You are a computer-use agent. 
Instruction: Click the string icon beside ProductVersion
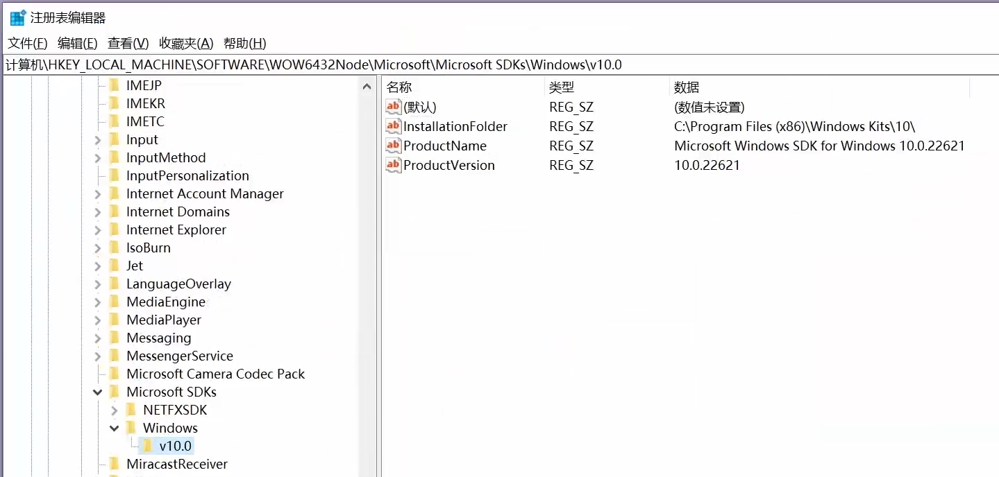(393, 165)
